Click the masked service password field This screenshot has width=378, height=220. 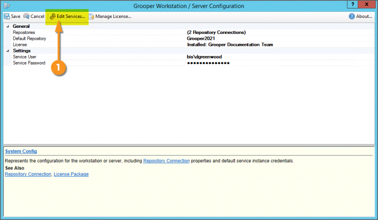(208, 63)
